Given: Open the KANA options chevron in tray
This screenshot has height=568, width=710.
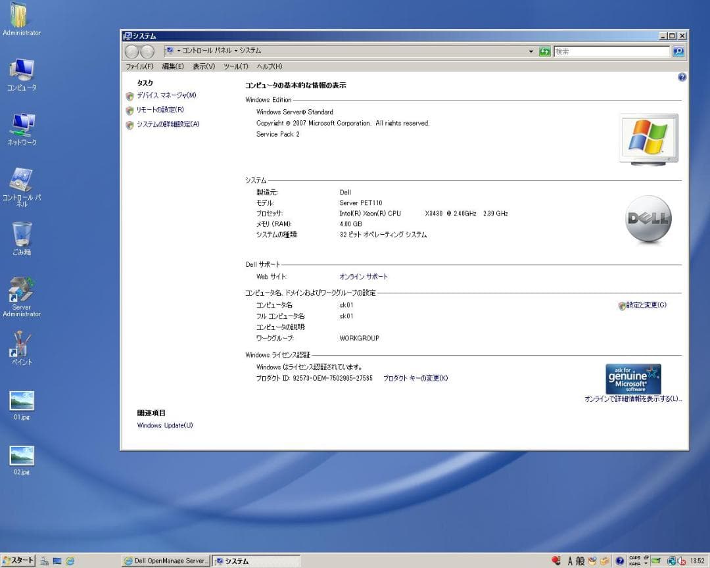Looking at the screenshot, I should click(x=646, y=563).
